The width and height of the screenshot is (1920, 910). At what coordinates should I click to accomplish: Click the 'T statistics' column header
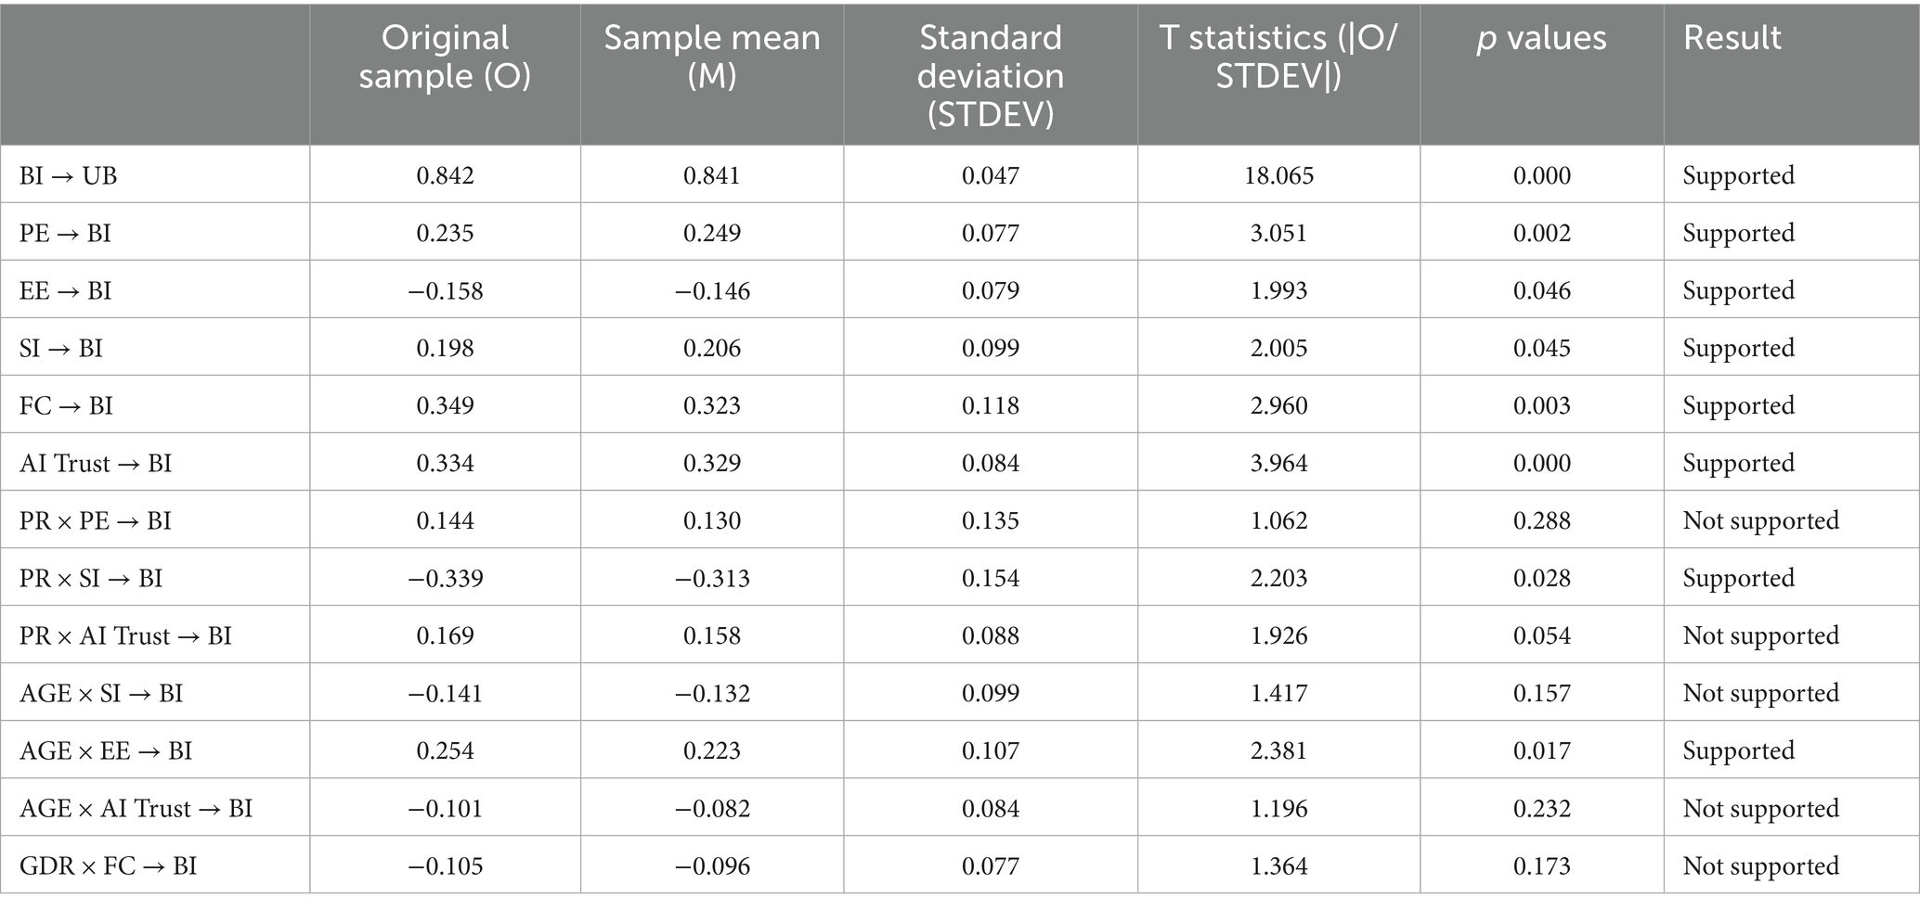click(1278, 57)
